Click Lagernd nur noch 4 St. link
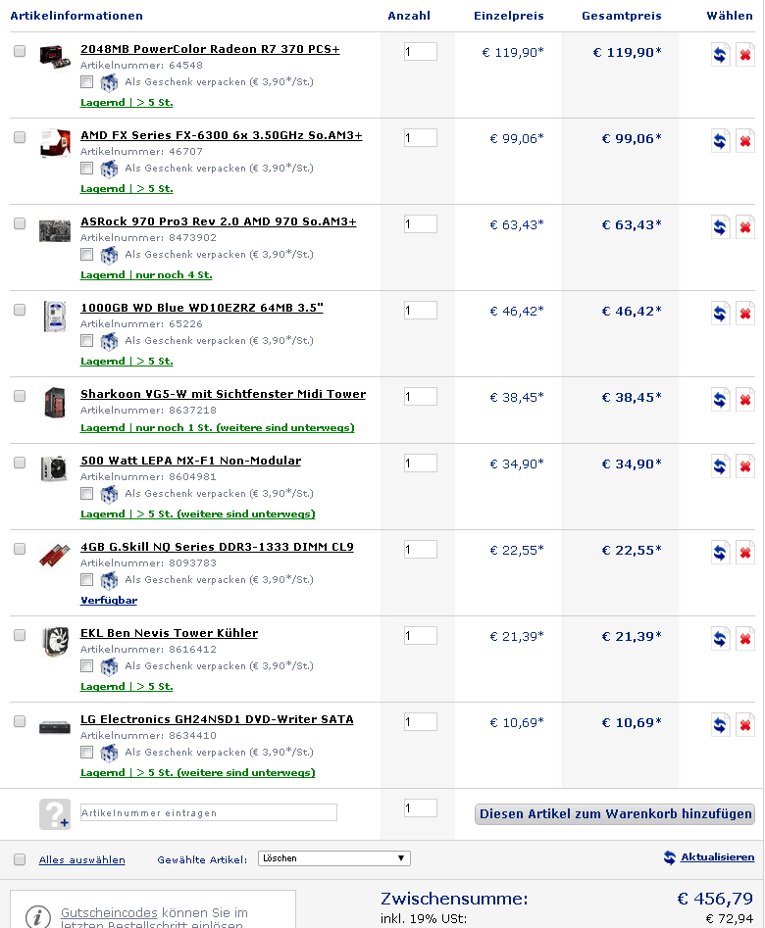The image size is (765, 928). 146,275
